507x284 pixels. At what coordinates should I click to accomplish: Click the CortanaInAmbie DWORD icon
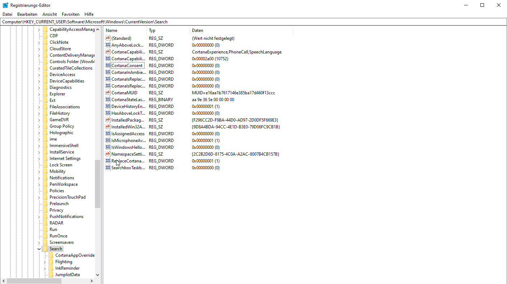click(108, 72)
